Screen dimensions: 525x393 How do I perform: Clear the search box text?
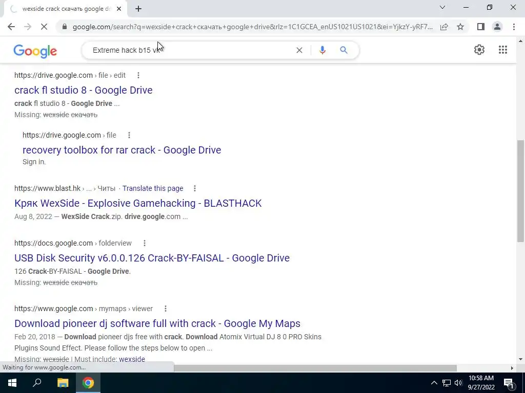pyautogui.click(x=299, y=50)
